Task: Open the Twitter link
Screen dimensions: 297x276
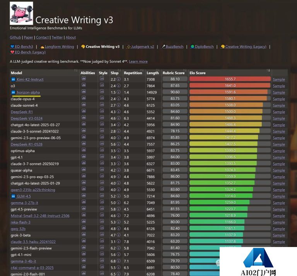Action: click(x=57, y=37)
